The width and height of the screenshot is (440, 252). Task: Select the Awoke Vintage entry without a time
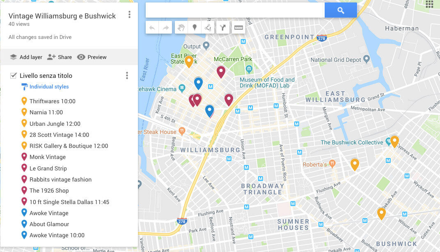tap(49, 213)
